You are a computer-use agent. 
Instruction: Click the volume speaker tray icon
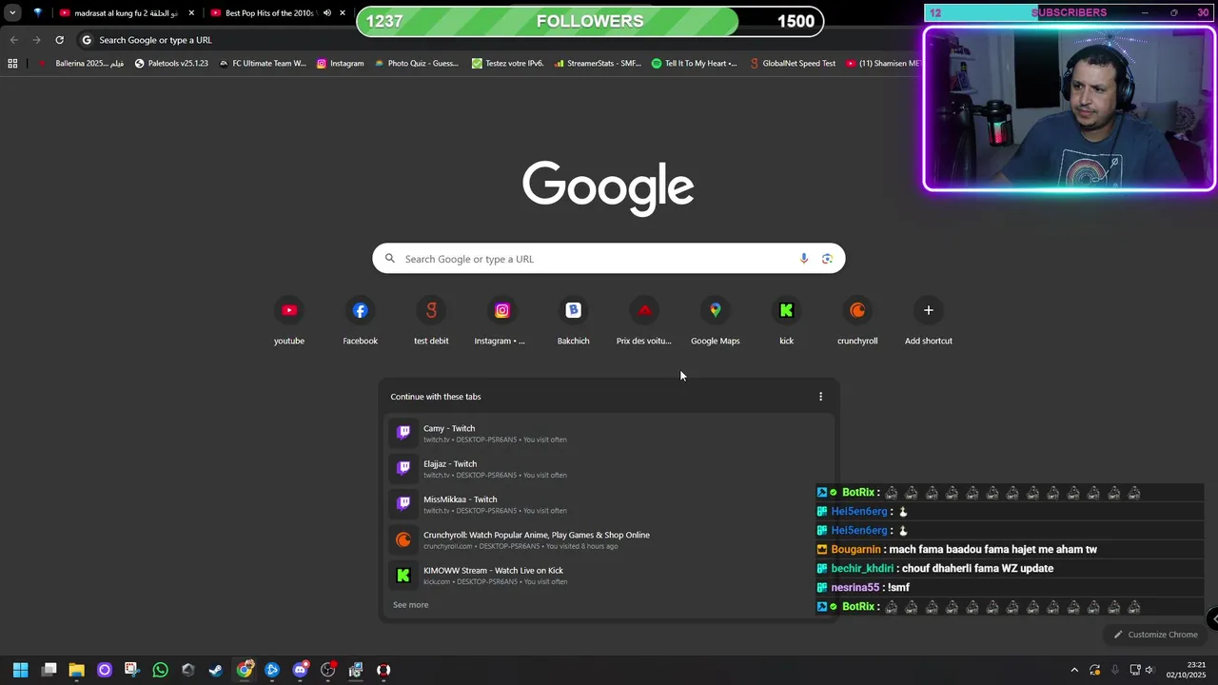pyautogui.click(x=1150, y=670)
